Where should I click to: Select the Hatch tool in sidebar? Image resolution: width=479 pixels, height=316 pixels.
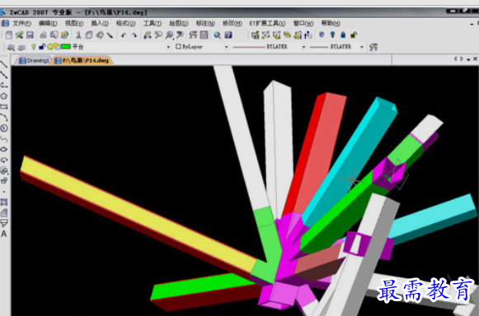pos(3,202)
